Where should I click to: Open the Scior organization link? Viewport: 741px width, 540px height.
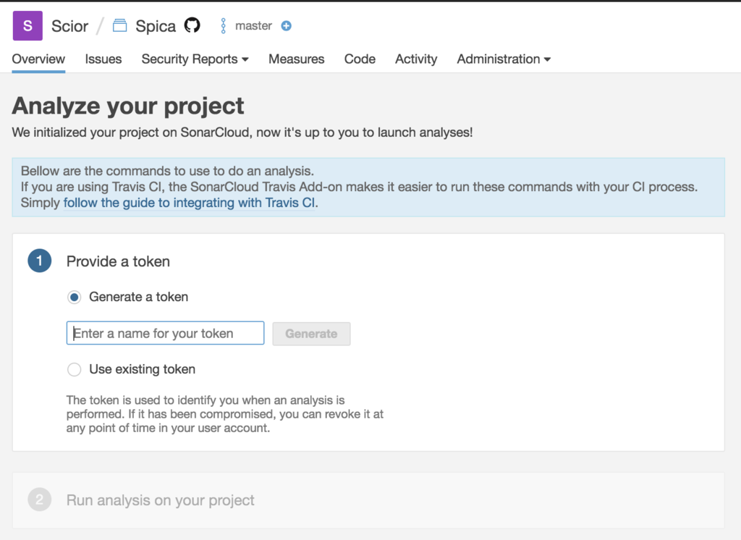pyautogui.click(x=69, y=26)
